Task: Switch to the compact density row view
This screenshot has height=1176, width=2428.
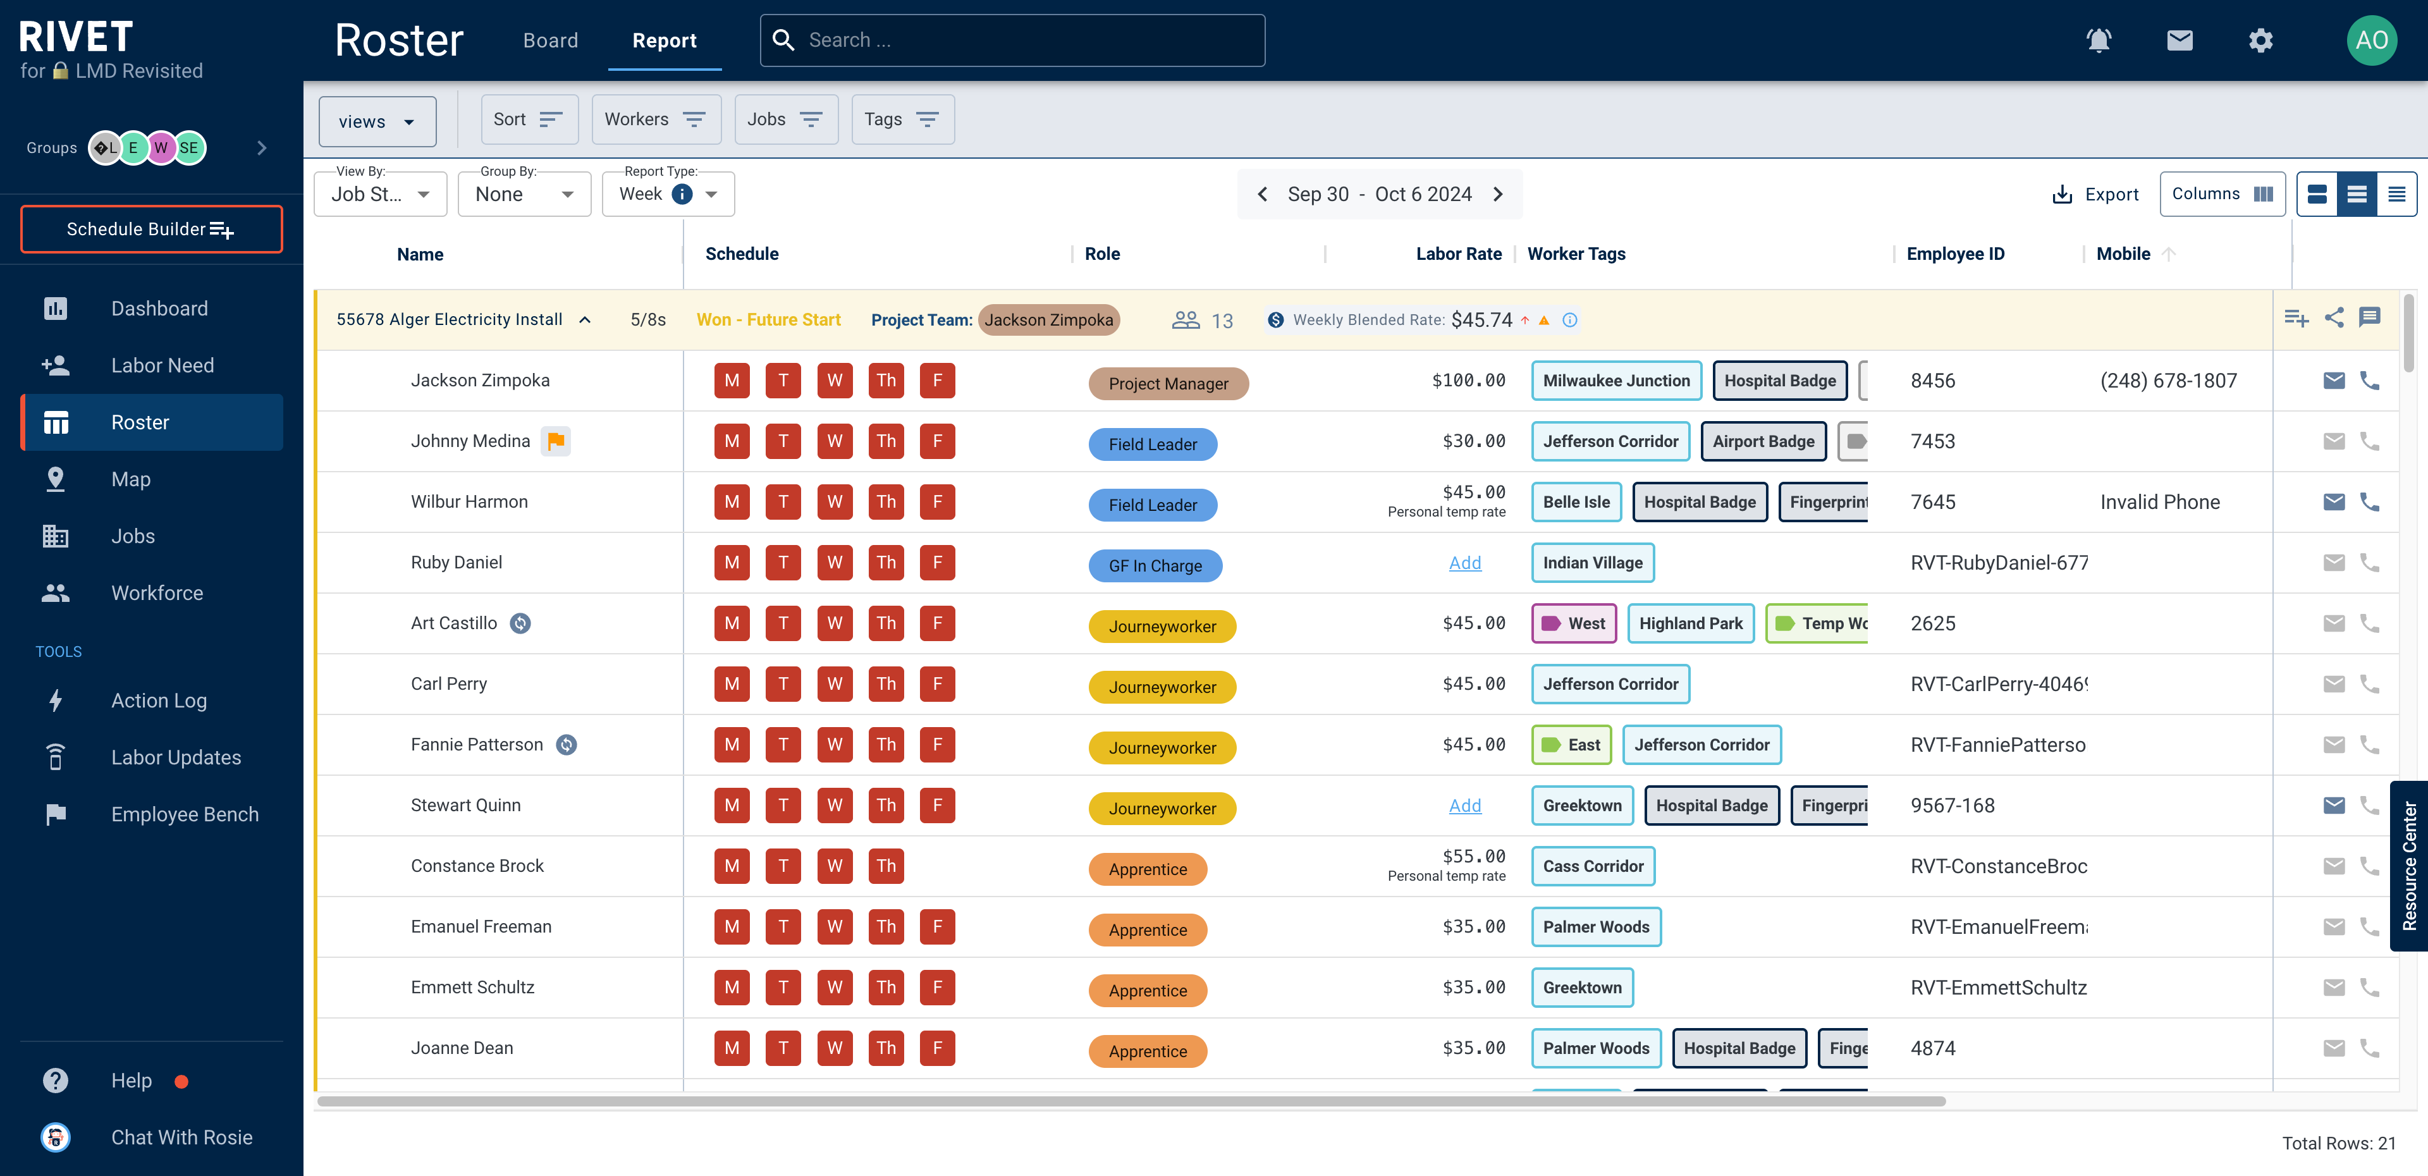Action: click(2396, 194)
